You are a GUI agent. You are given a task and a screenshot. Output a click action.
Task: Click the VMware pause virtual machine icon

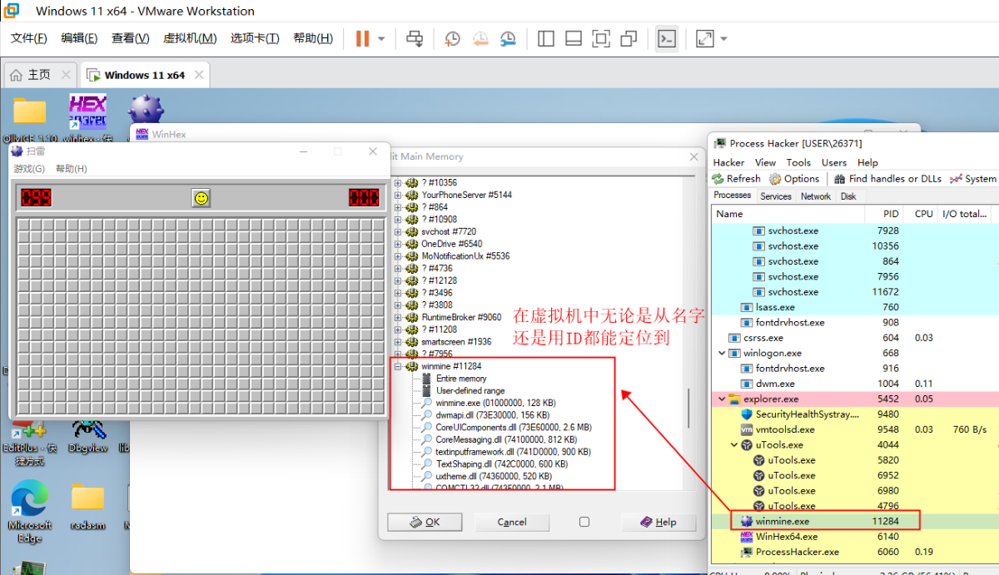(x=362, y=38)
